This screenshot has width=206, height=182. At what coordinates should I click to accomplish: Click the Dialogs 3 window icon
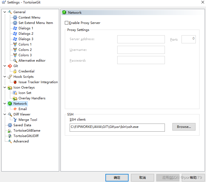[x=15, y=39]
